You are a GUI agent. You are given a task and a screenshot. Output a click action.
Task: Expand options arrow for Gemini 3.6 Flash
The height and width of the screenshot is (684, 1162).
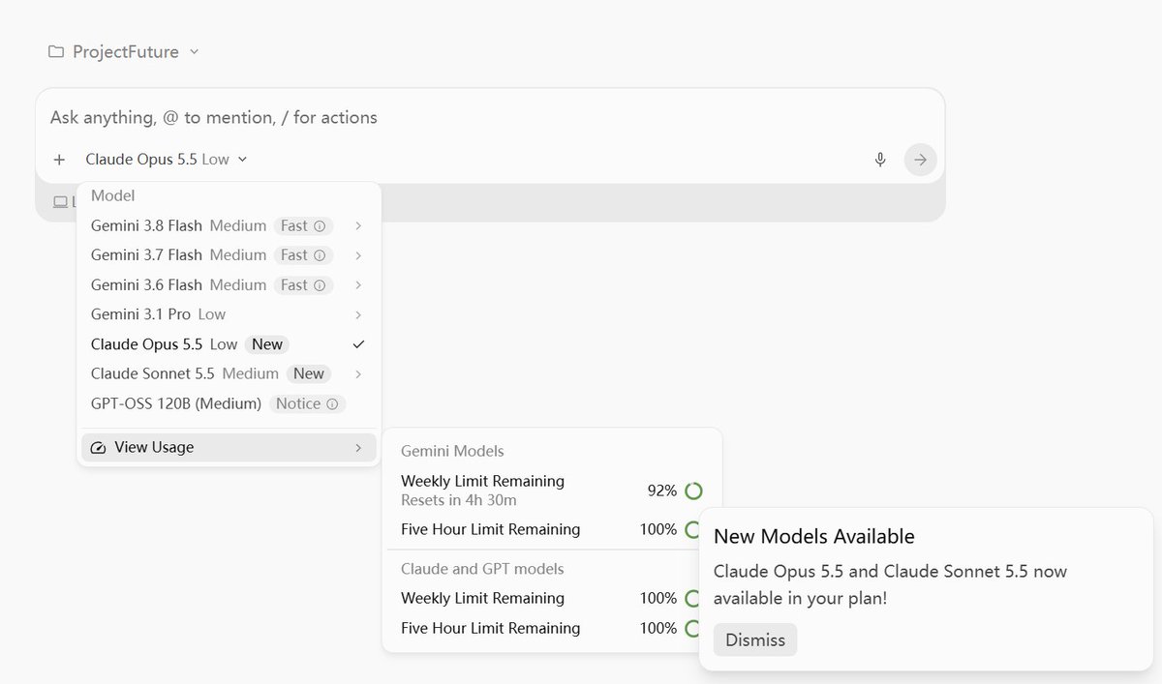[358, 285]
